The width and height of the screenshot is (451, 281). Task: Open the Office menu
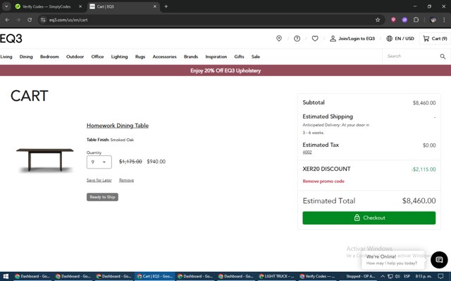[97, 57]
